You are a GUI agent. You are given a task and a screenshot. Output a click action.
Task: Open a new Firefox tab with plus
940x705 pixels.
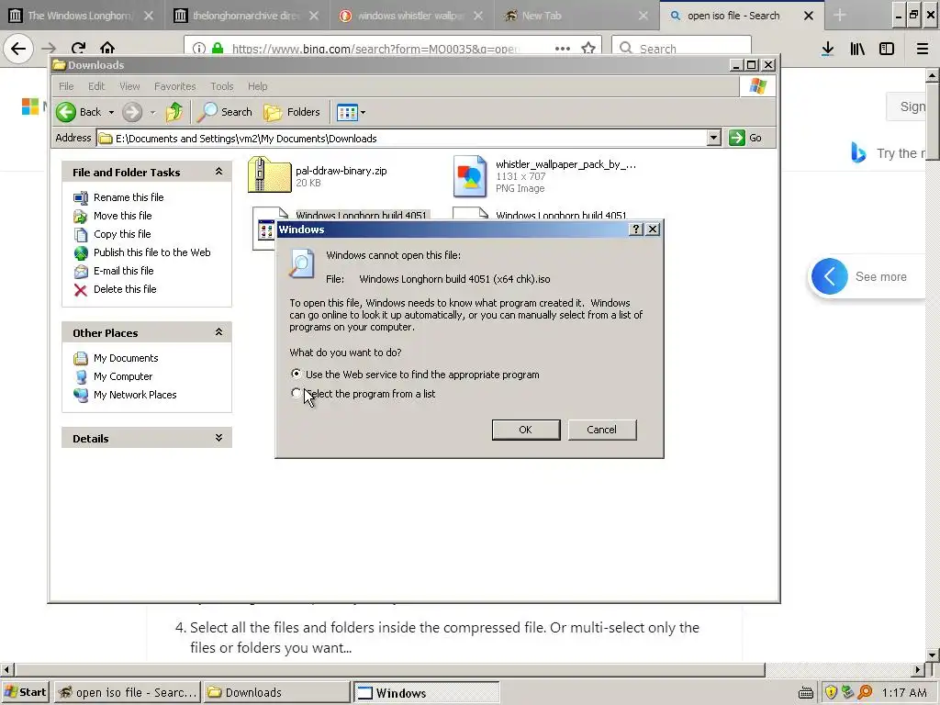click(x=840, y=16)
